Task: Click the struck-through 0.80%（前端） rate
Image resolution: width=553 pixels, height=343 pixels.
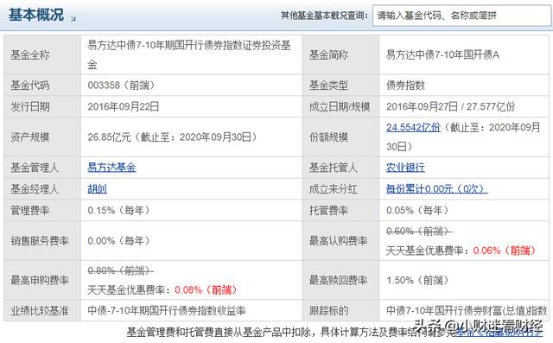Action: point(120,270)
